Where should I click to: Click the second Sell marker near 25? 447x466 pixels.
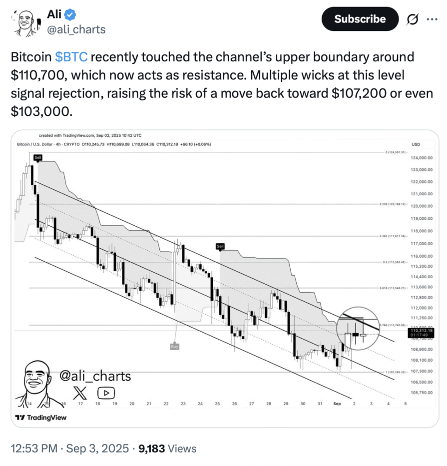(220, 246)
